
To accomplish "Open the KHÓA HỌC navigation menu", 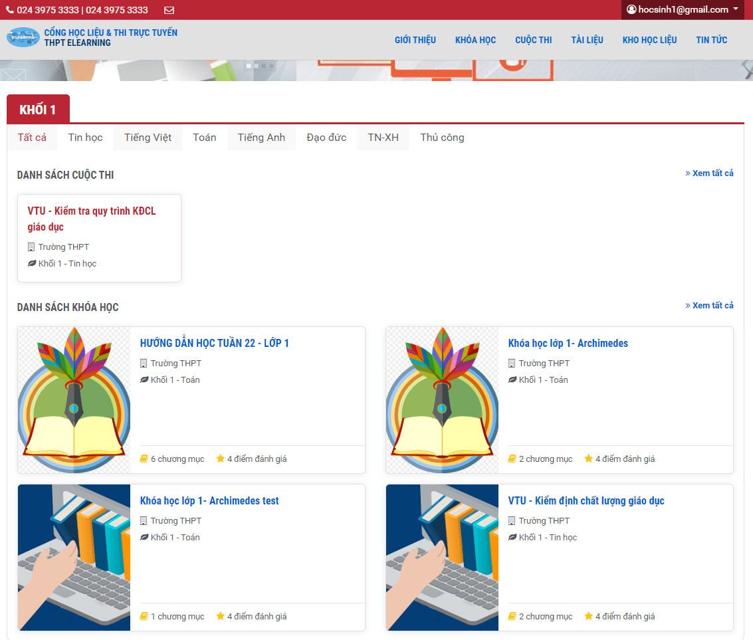I will coord(475,40).
